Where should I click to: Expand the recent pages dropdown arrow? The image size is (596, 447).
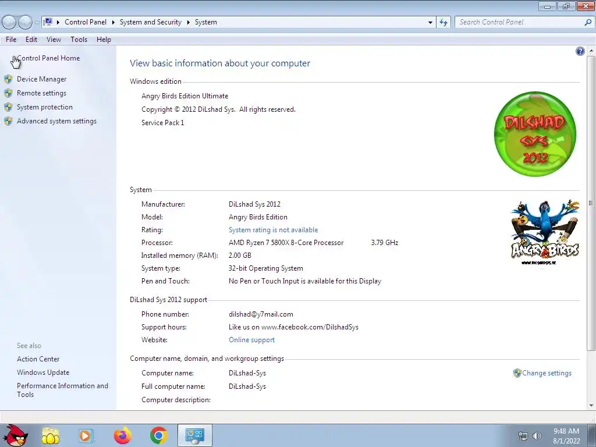[x=37, y=23]
